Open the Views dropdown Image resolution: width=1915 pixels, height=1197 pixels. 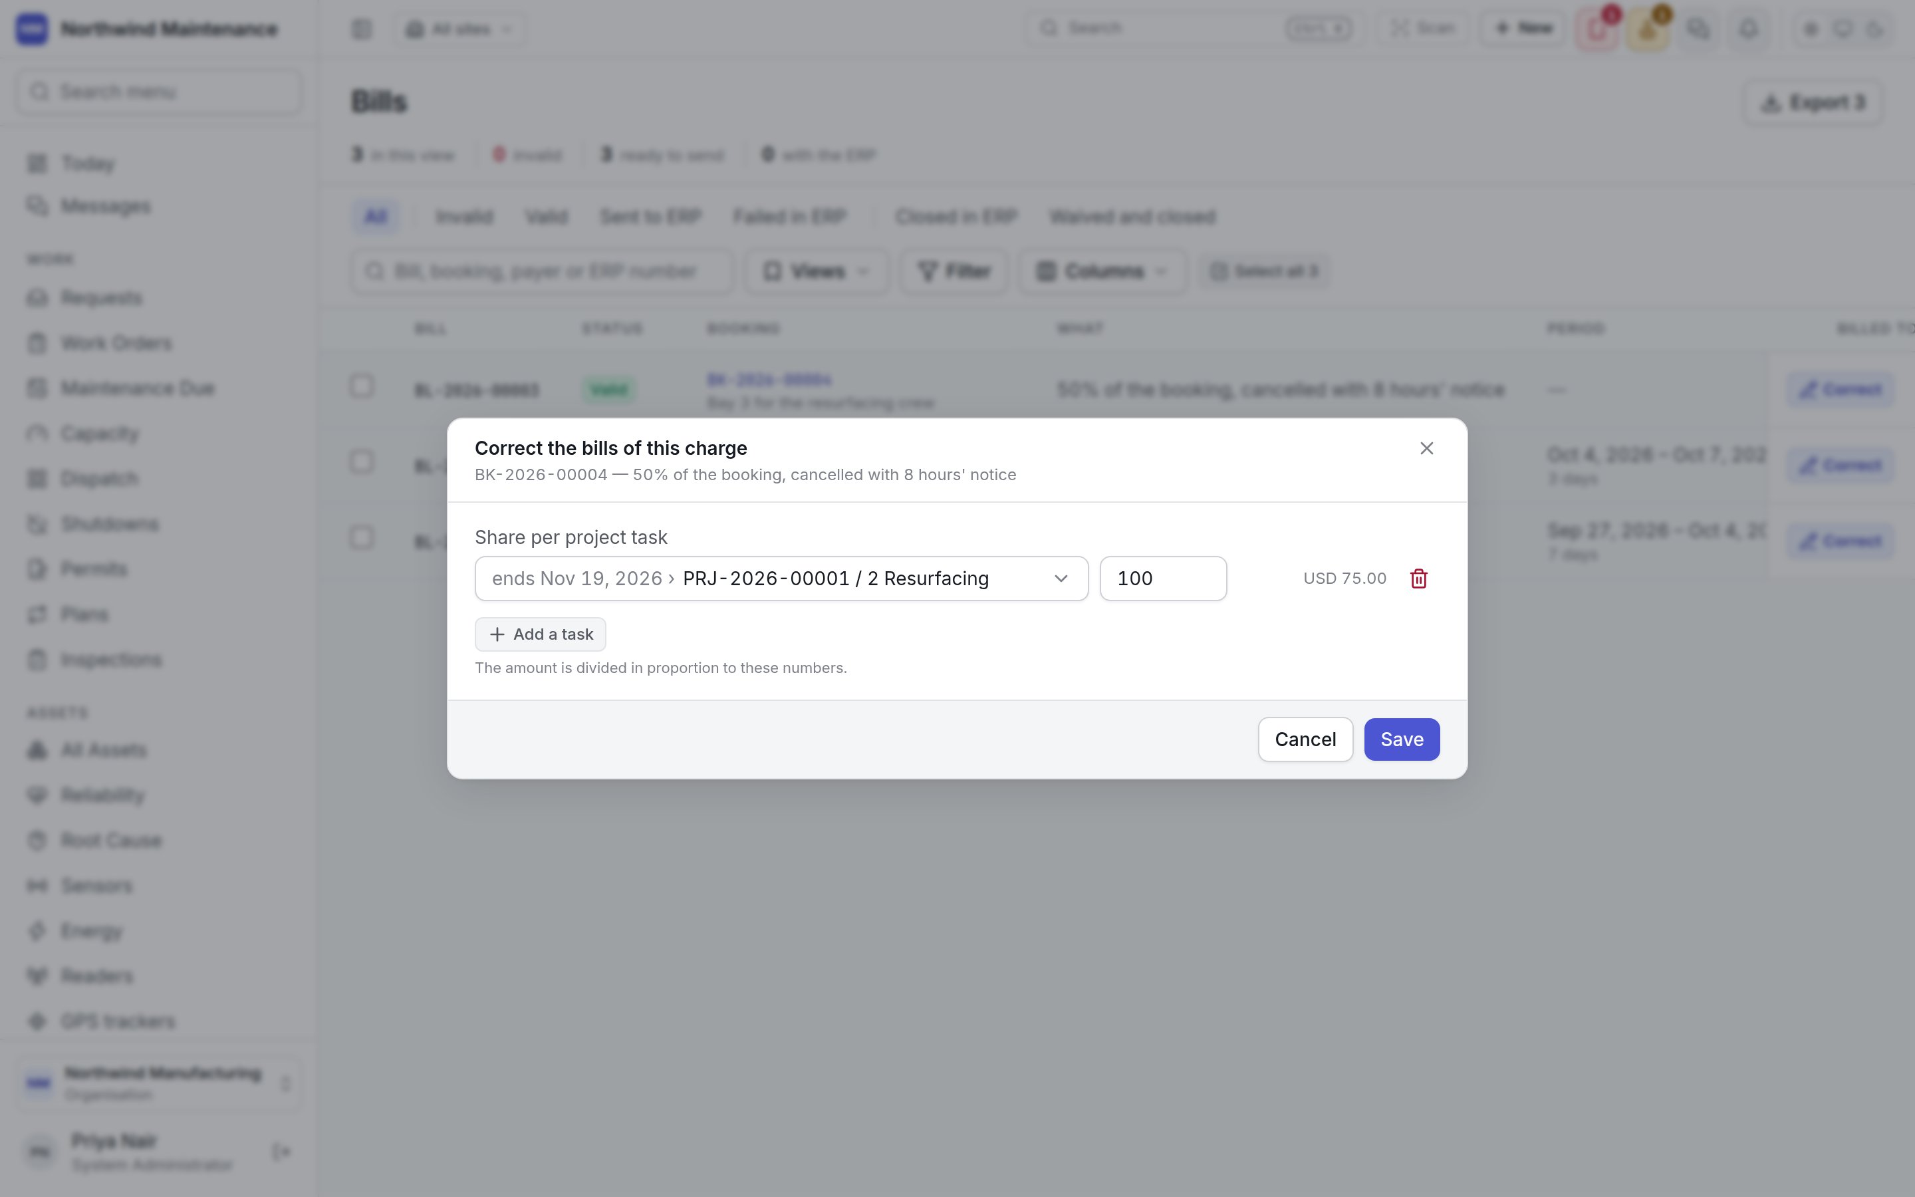(x=817, y=271)
